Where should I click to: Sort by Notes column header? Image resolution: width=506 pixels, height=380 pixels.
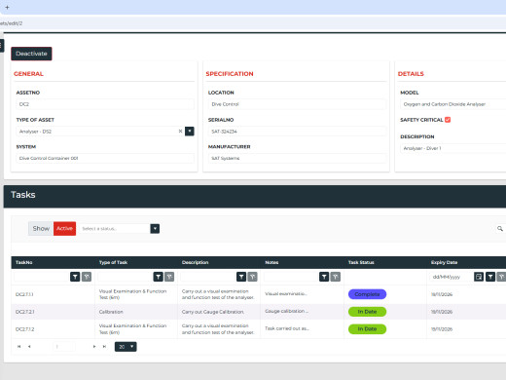[271, 262]
